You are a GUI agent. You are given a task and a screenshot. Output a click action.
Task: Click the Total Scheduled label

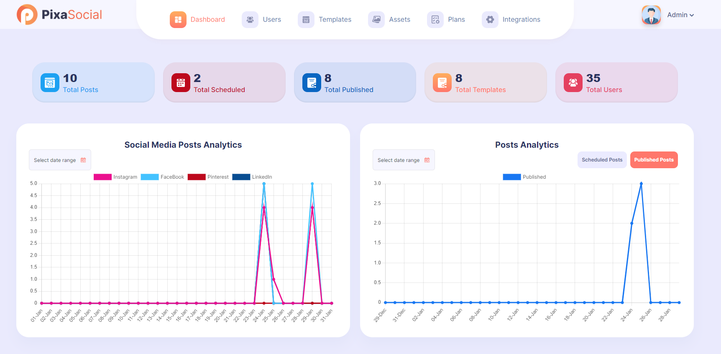(x=219, y=90)
